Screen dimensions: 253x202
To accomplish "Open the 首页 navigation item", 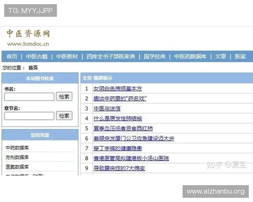I will 12,56.
